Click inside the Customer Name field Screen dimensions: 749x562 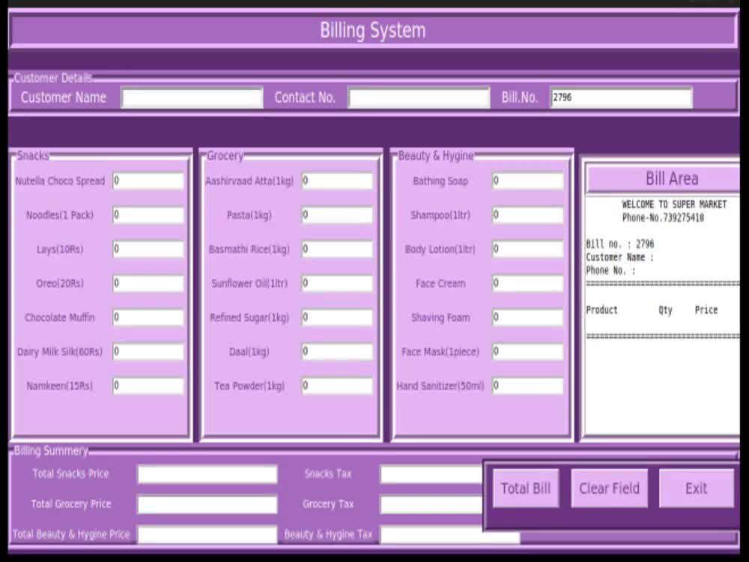pyautogui.click(x=192, y=97)
